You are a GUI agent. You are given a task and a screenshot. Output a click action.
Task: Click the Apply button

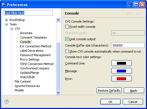(x=134, y=90)
